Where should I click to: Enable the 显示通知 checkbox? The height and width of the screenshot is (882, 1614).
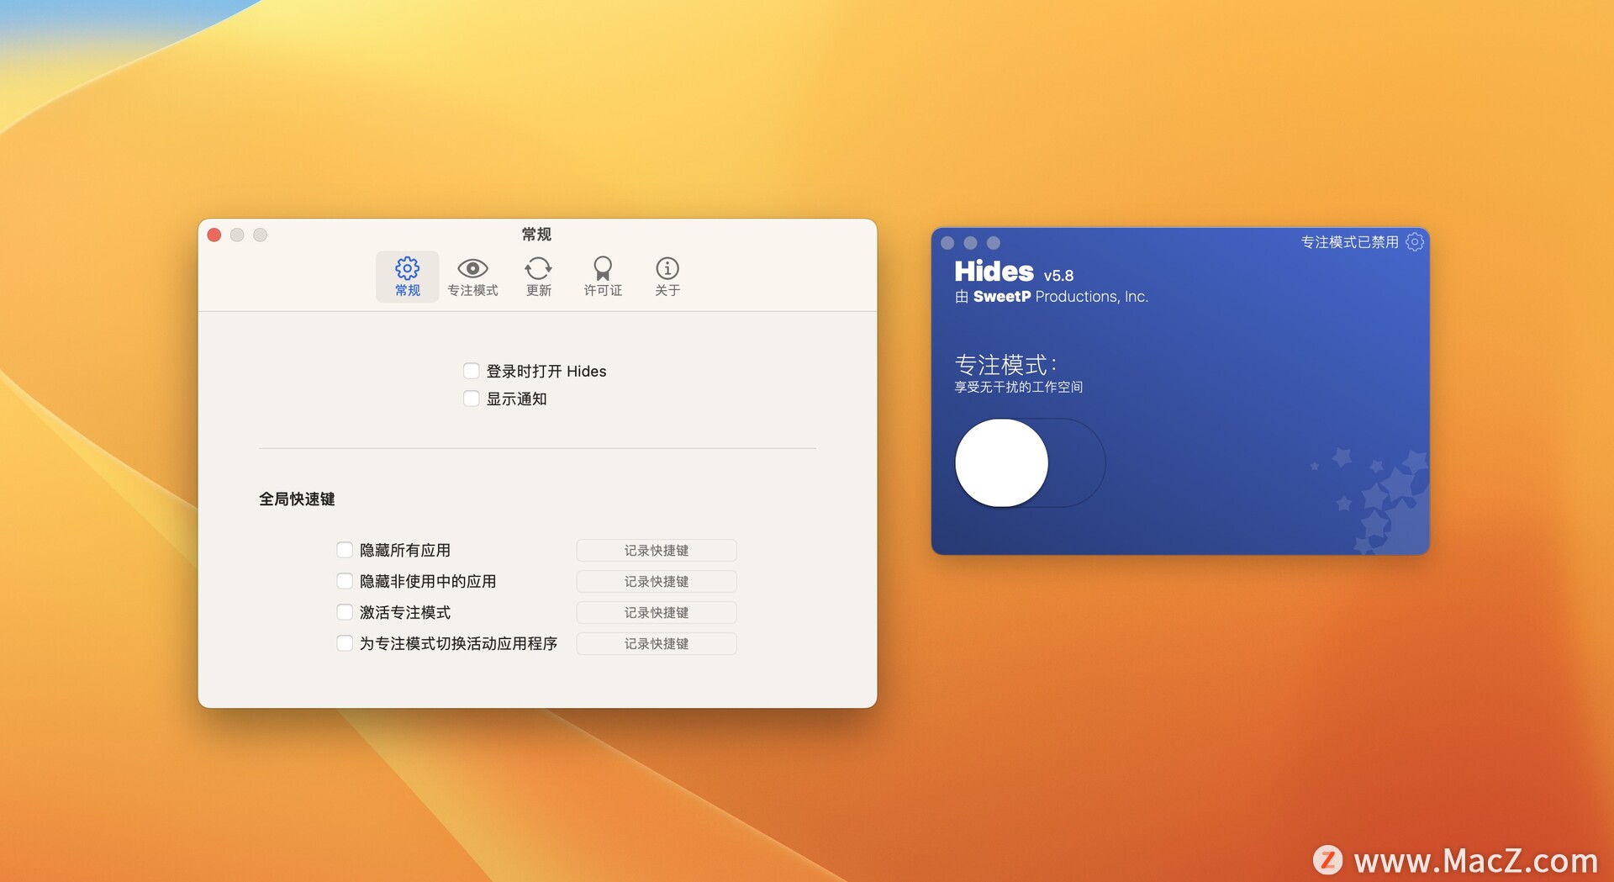tap(472, 399)
